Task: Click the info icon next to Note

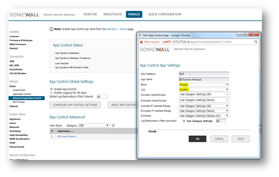Action: (52, 29)
